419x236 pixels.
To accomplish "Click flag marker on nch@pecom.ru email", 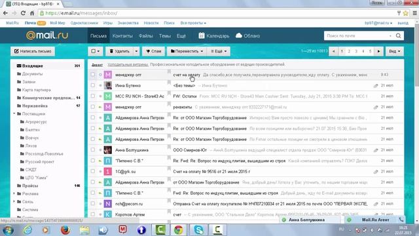I will [x=169, y=201].
